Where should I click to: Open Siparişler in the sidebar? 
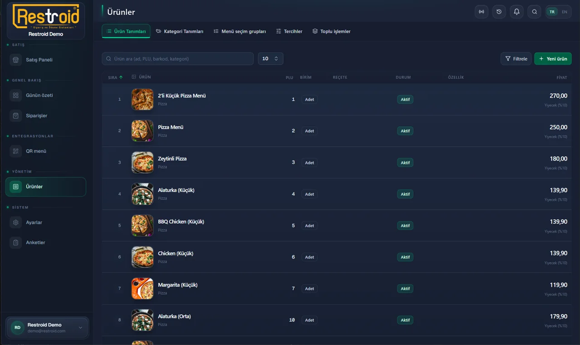tap(45, 116)
